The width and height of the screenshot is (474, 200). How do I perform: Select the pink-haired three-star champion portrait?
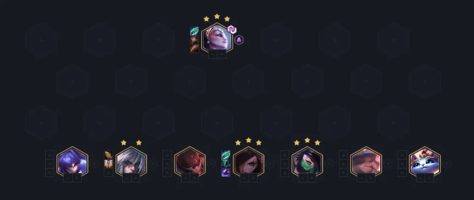(217, 38)
